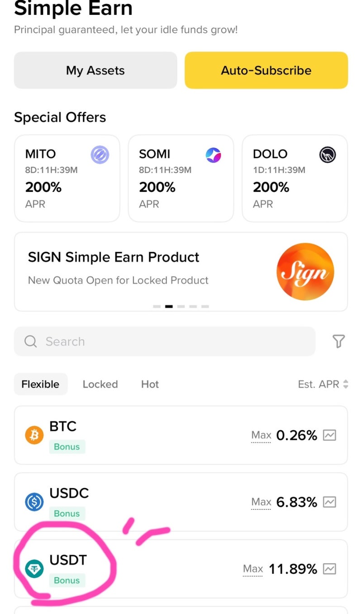Switch to the Locked tab
This screenshot has height=614, width=362.
pyautogui.click(x=100, y=384)
